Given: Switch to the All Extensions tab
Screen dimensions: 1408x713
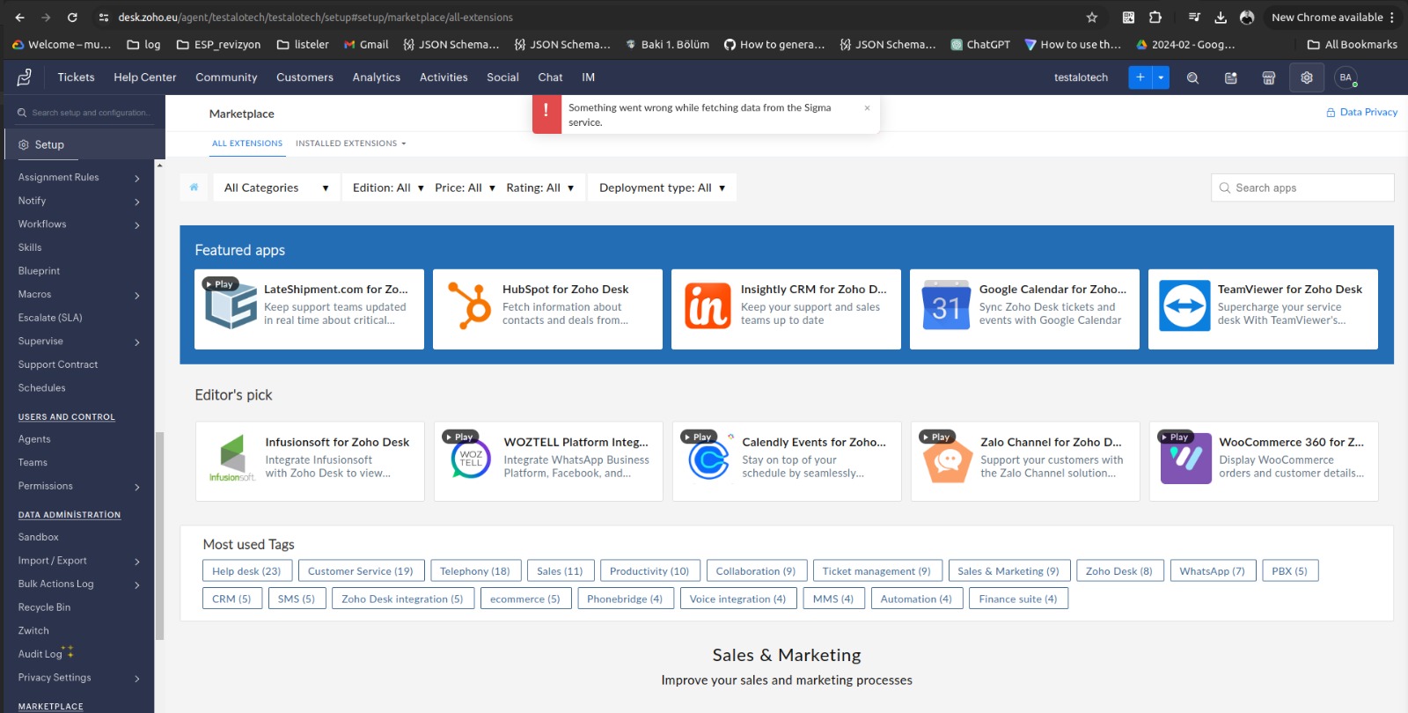Looking at the screenshot, I should (247, 143).
